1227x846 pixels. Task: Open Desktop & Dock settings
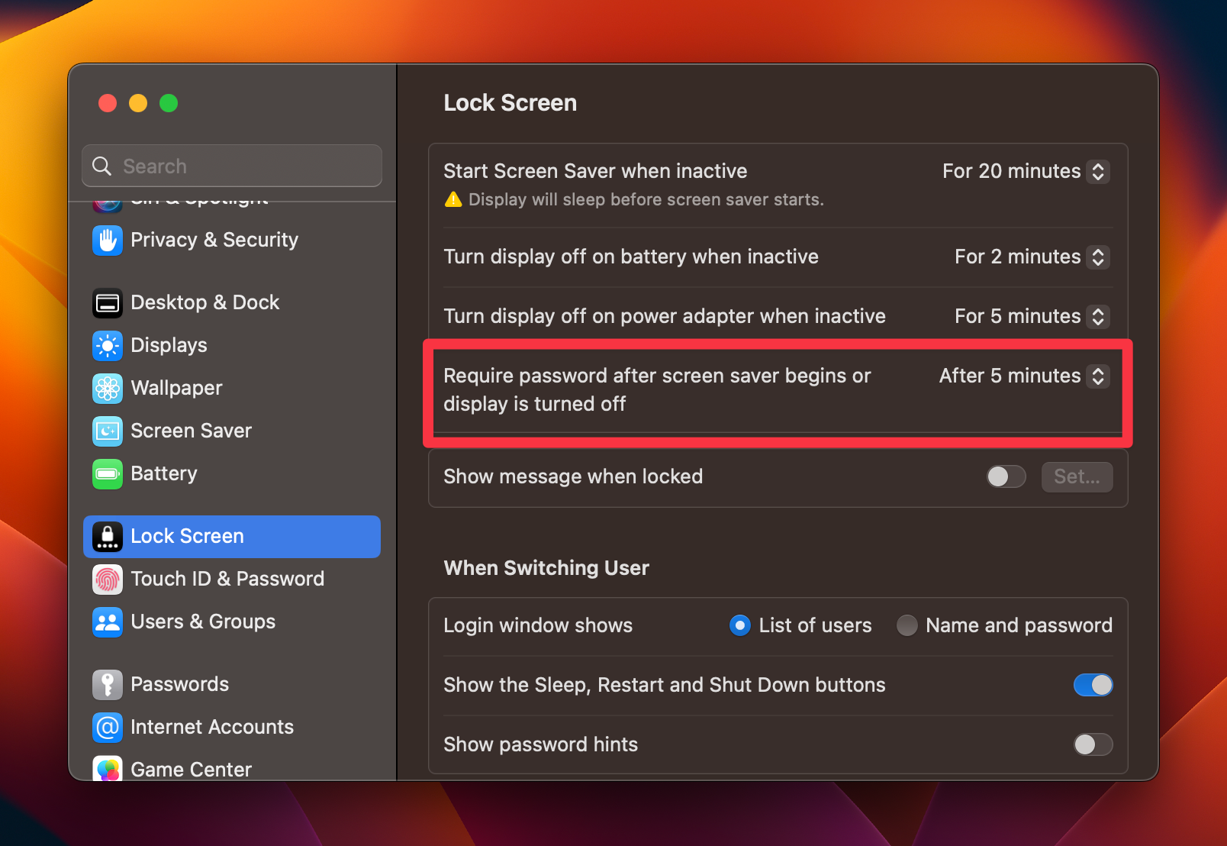tap(108, 302)
